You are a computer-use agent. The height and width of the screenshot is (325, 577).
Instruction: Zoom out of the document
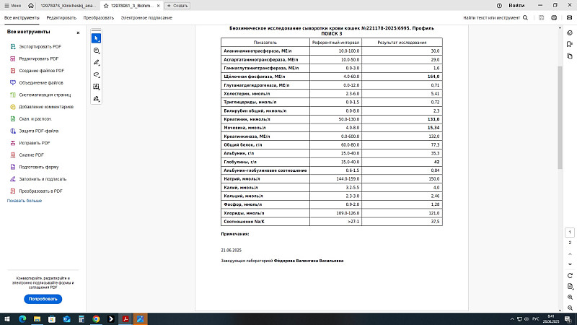coord(570,308)
